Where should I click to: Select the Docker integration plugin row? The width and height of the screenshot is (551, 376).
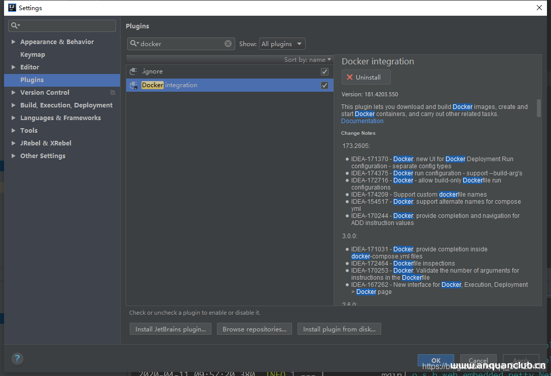coord(230,85)
